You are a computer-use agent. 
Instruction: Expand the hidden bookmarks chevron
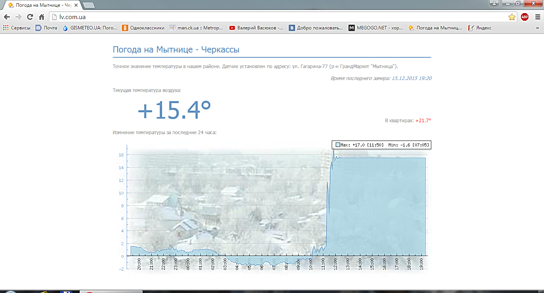tap(537, 28)
